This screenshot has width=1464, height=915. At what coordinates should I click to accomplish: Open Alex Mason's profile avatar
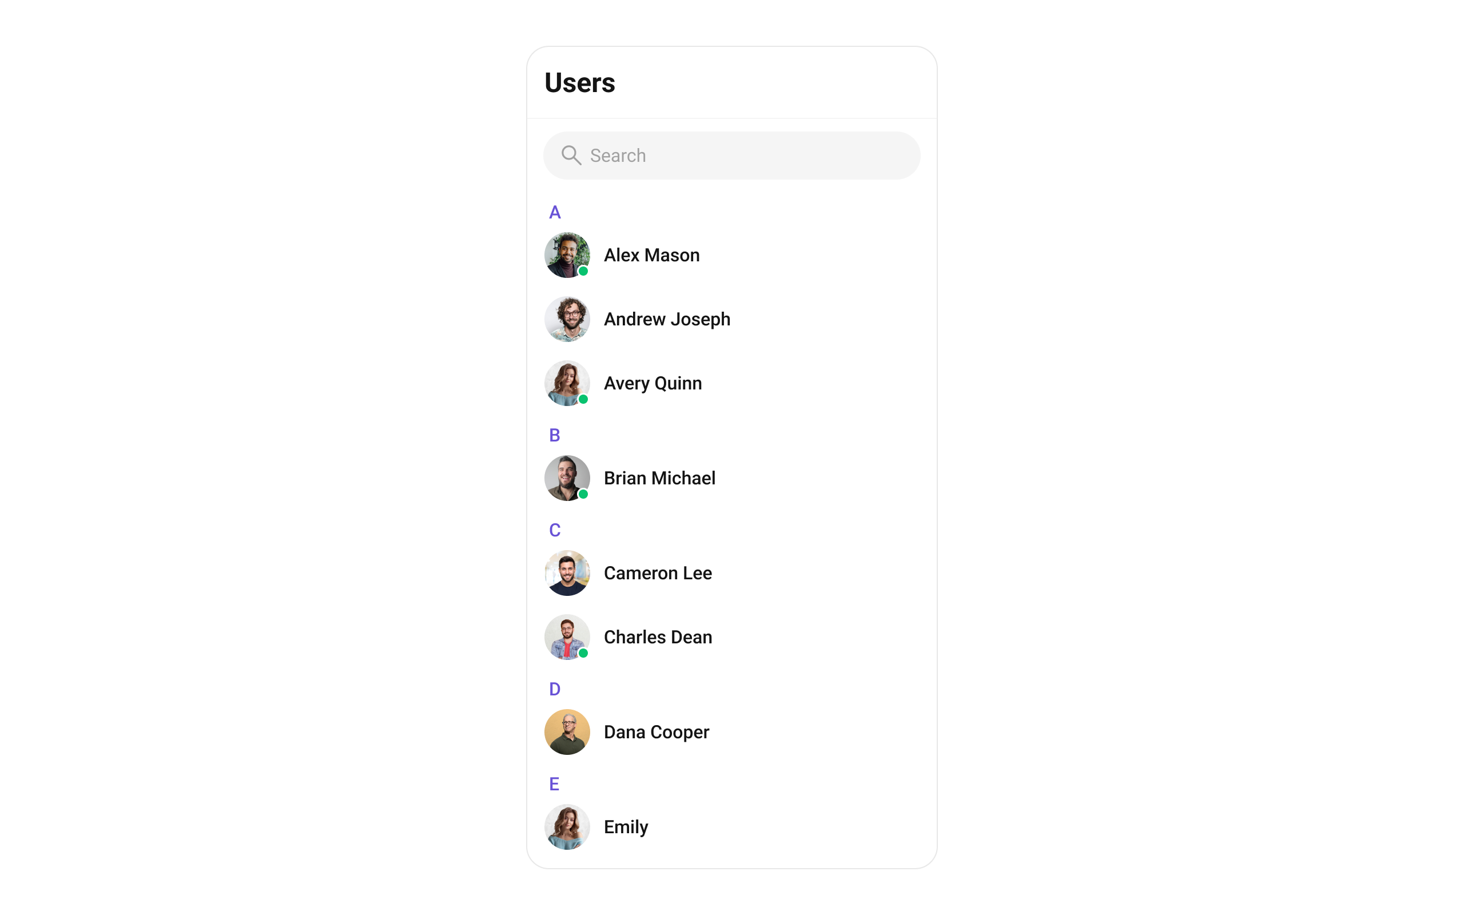tap(567, 255)
